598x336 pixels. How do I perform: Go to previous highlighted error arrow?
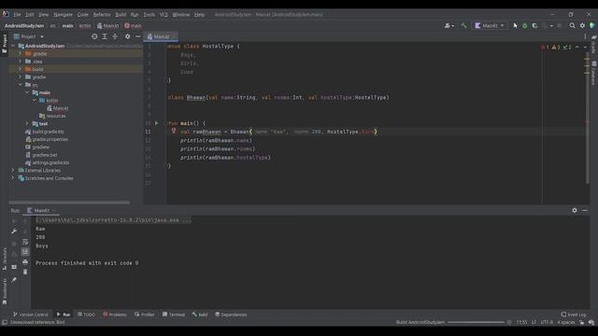click(577, 48)
